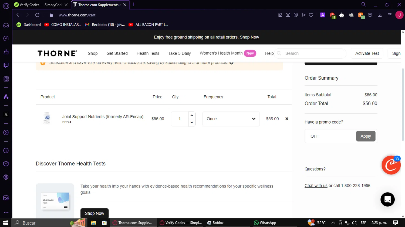Open the Aria AI sidebar icon
405x227 pixels.
[x=6, y=97]
